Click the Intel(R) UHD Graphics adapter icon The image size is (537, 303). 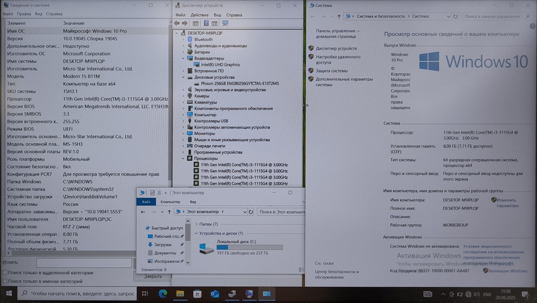click(197, 64)
